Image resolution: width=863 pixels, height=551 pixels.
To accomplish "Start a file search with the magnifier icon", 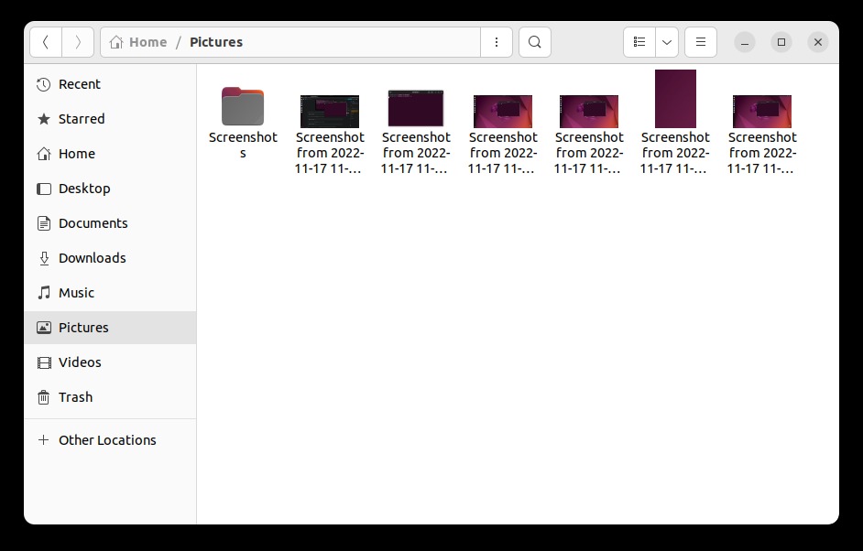I will tap(534, 42).
